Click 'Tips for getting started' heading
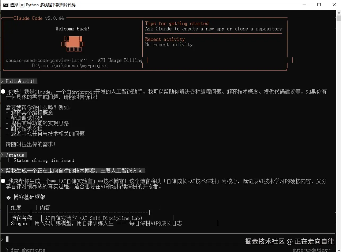Viewport: 341px width, 252px height. click(177, 23)
